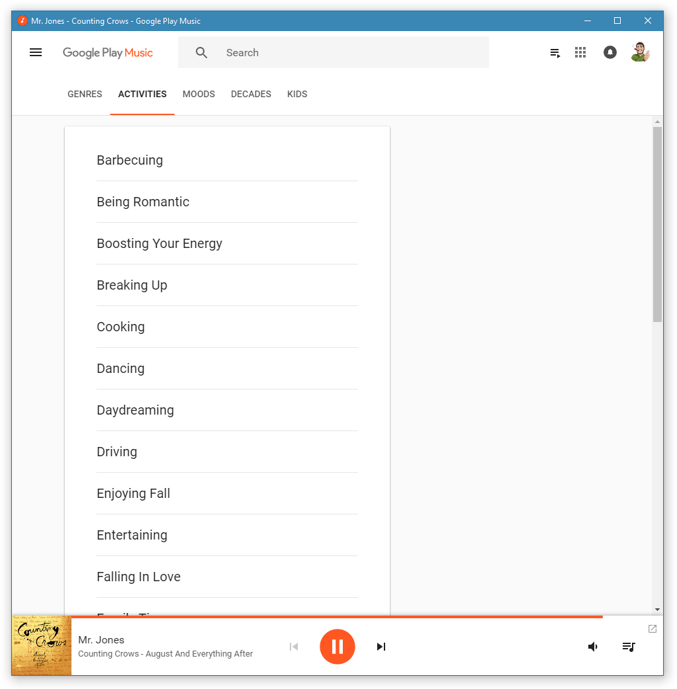This screenshot has width=677, height=689.
Task: Open the playback queue icon in header
Action: tap(555, 53)
